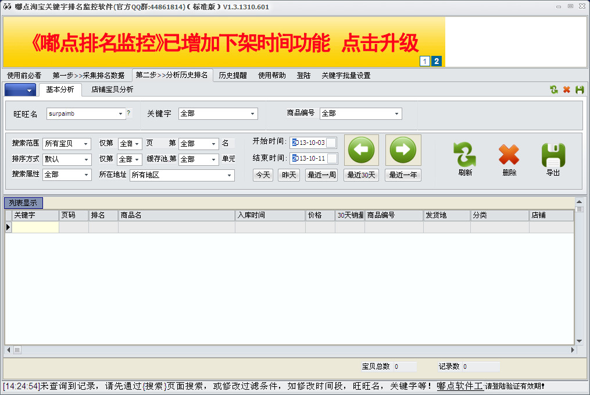The height and width of the screenshot is (395, 590).
Task: Click small green save icon in tab bar
Action: [x=580, y=90]
